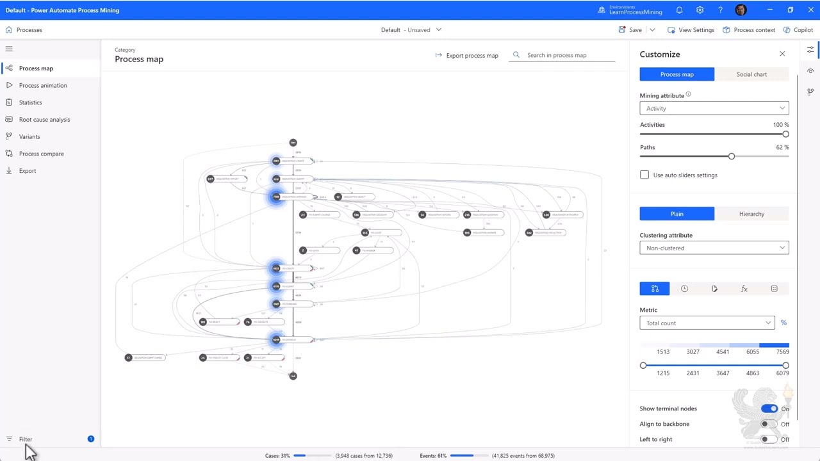The image size is (820, 461).
Task: Open Process compare
Action: (41, 154)
